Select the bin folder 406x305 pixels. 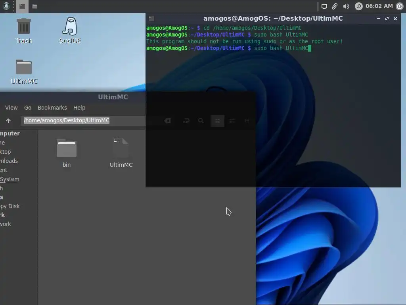click(67, 153)
